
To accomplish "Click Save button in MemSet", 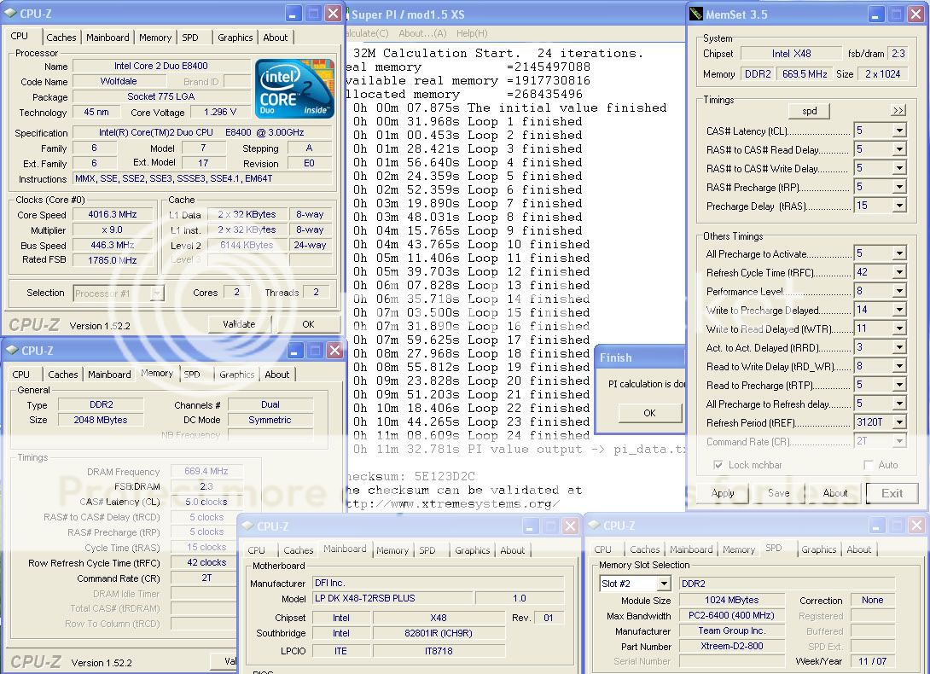I will pos(778,492).
